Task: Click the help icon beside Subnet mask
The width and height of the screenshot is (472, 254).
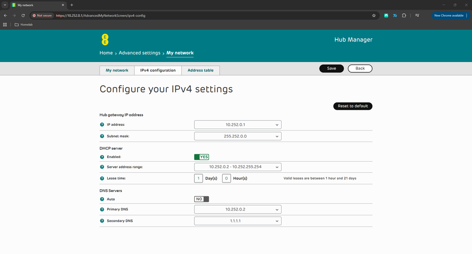Action: (102, 136)
